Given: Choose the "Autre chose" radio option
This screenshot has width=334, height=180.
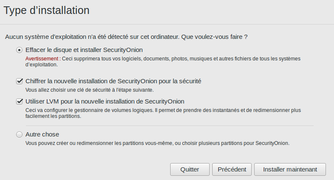Looking at the screenshot, I should (19, 134).
